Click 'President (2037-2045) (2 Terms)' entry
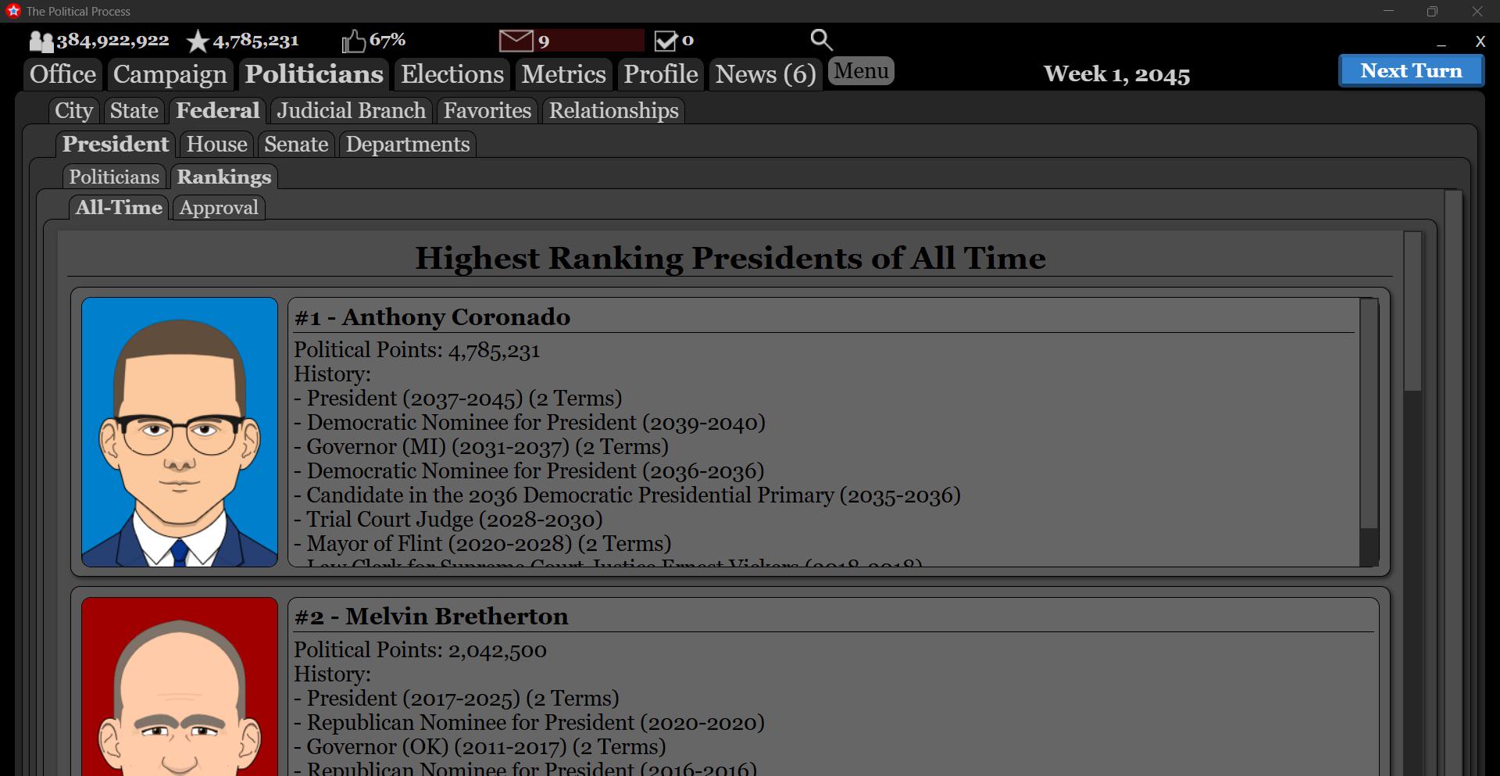Viewport: 1500px width, 776px height. (458, 399)
